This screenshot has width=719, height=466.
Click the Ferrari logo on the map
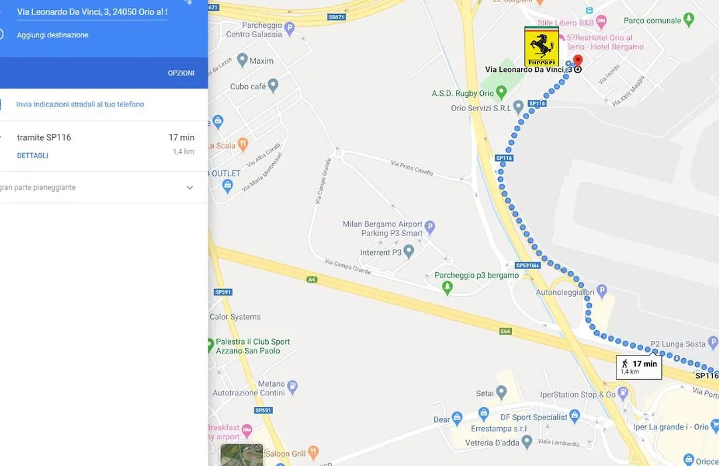click(x=541, y=47)
